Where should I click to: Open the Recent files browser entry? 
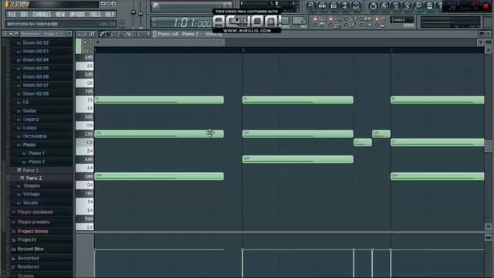30,249
